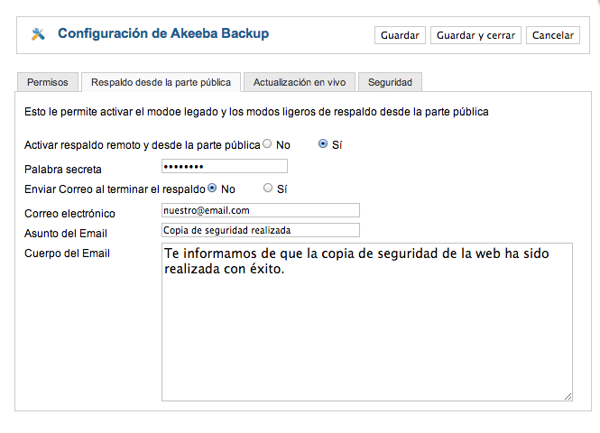Choose Sí for Enviar Correo al terminar
The height and width of the screenshot is (433, 600).
point(268,188)
